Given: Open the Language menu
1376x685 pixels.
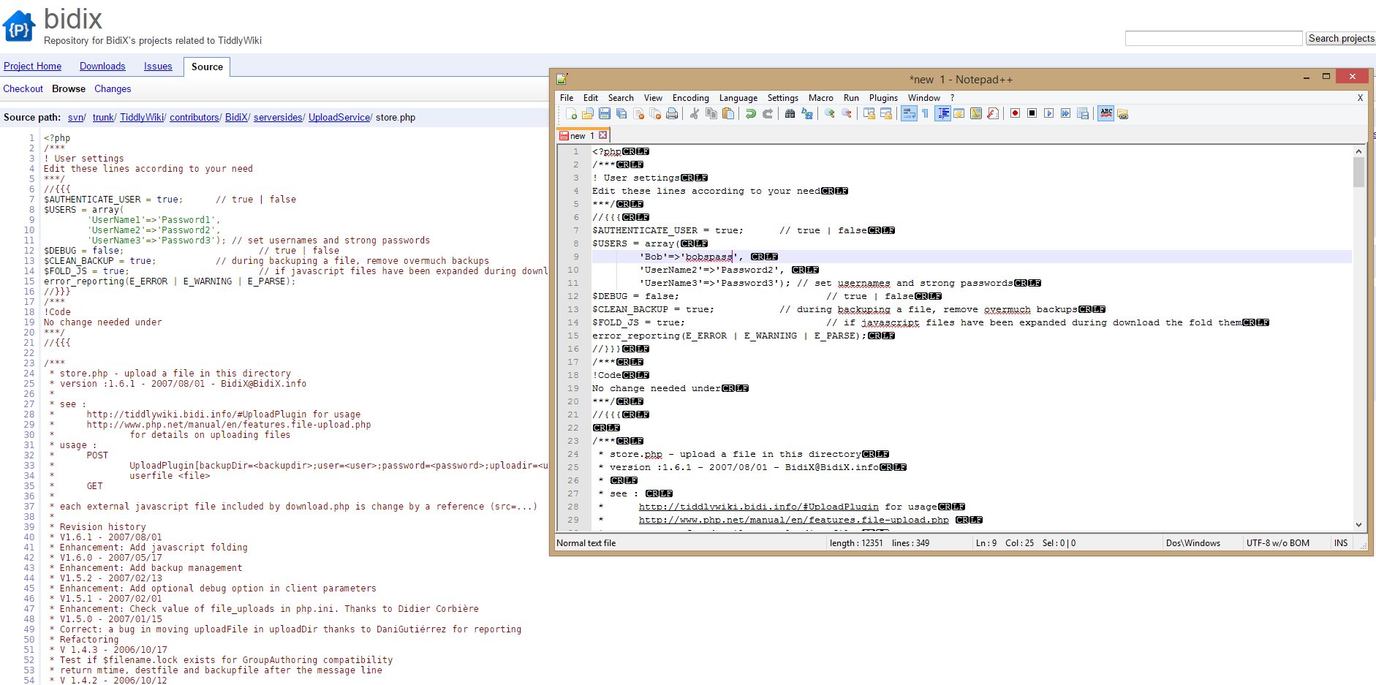Looking at the screenshot, I should click(x=738, y=98).
